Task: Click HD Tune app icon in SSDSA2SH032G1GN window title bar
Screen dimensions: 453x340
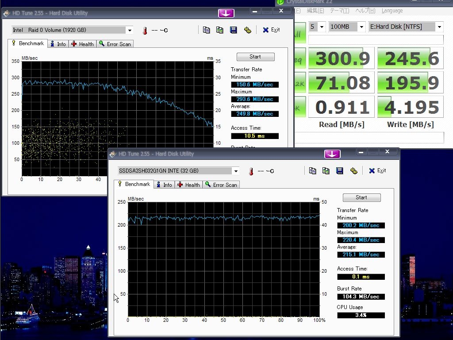Action: click(113, 154)
